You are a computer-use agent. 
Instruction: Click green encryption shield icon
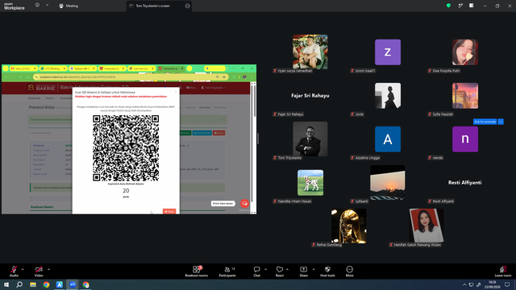[x=448, y=6]
